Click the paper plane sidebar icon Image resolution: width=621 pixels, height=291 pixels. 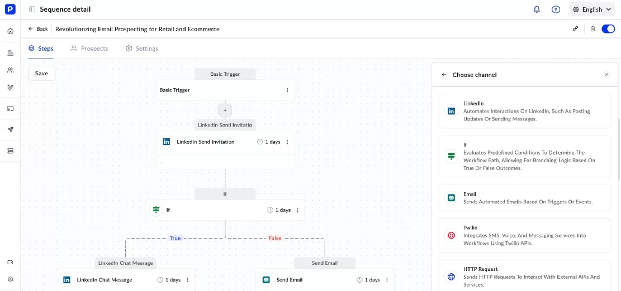click(x=10, y=129)
